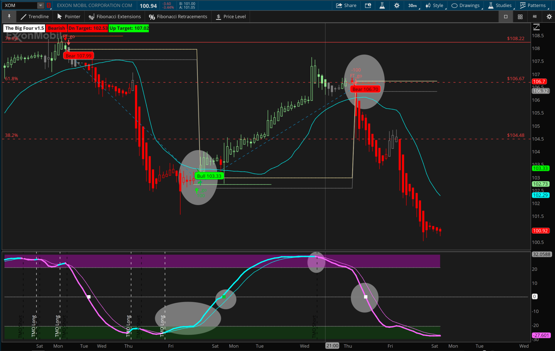555x351 pixels.
Task: Choose the Fibonacci Extensions tool
Action: pyautogui.click(x=115, y=17)
